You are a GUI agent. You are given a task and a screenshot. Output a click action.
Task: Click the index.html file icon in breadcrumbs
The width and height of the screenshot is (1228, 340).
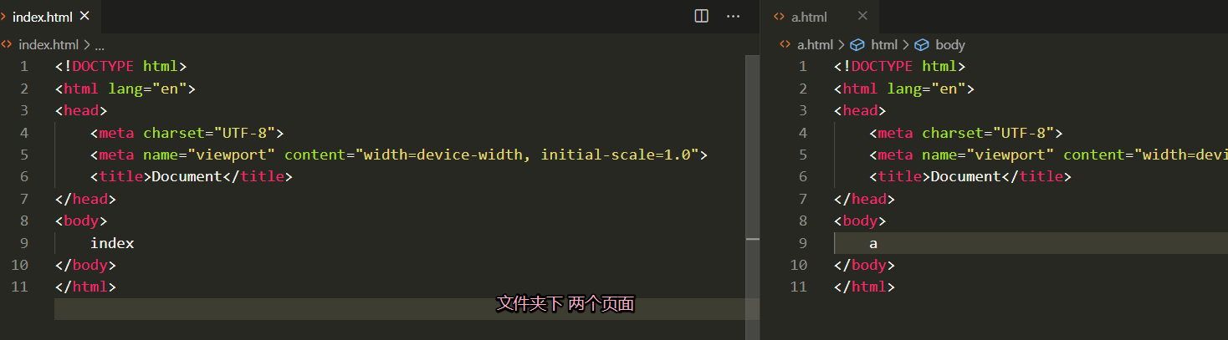(8, 45)
